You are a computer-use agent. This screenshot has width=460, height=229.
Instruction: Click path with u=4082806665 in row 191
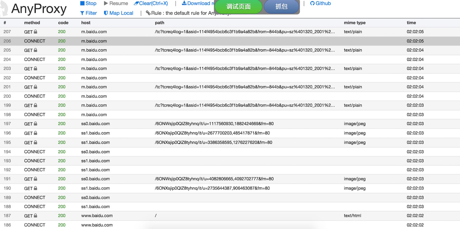[x=214, y=179]
